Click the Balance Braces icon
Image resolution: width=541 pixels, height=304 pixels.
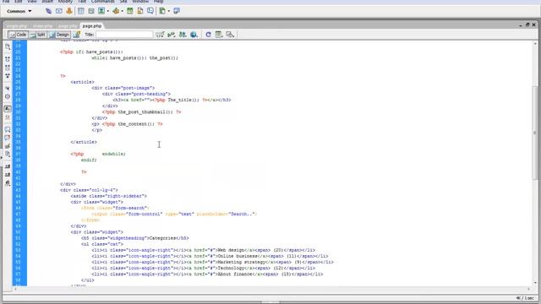click(8, 96)
